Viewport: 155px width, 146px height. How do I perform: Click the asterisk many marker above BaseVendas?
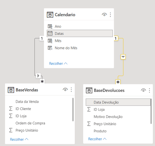point(42,82)
